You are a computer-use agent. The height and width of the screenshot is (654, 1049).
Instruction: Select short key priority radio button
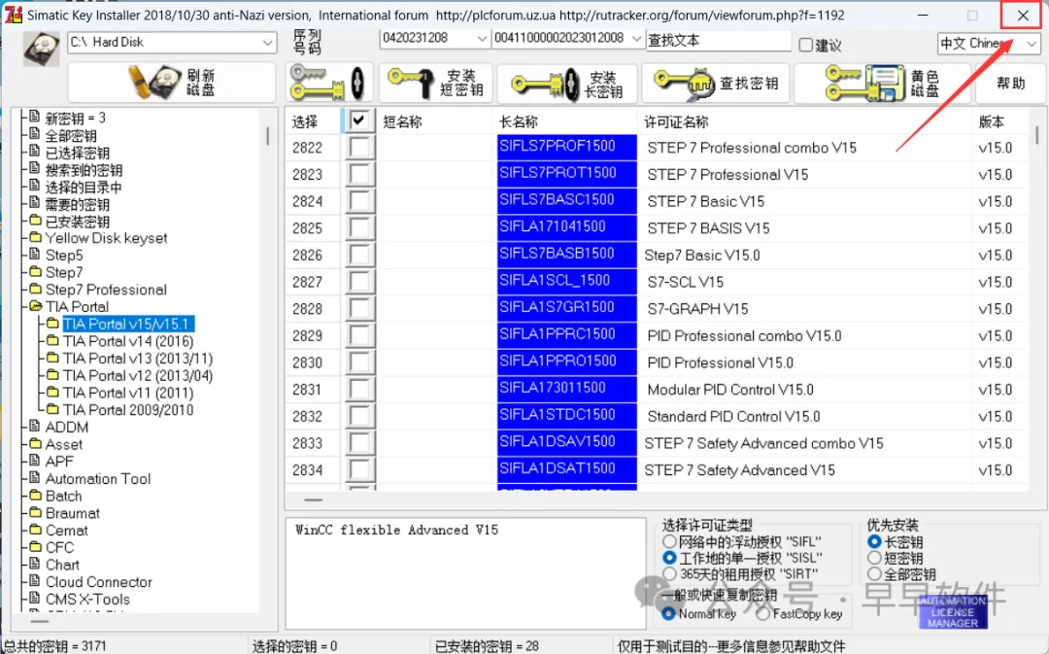coord(874,558)
